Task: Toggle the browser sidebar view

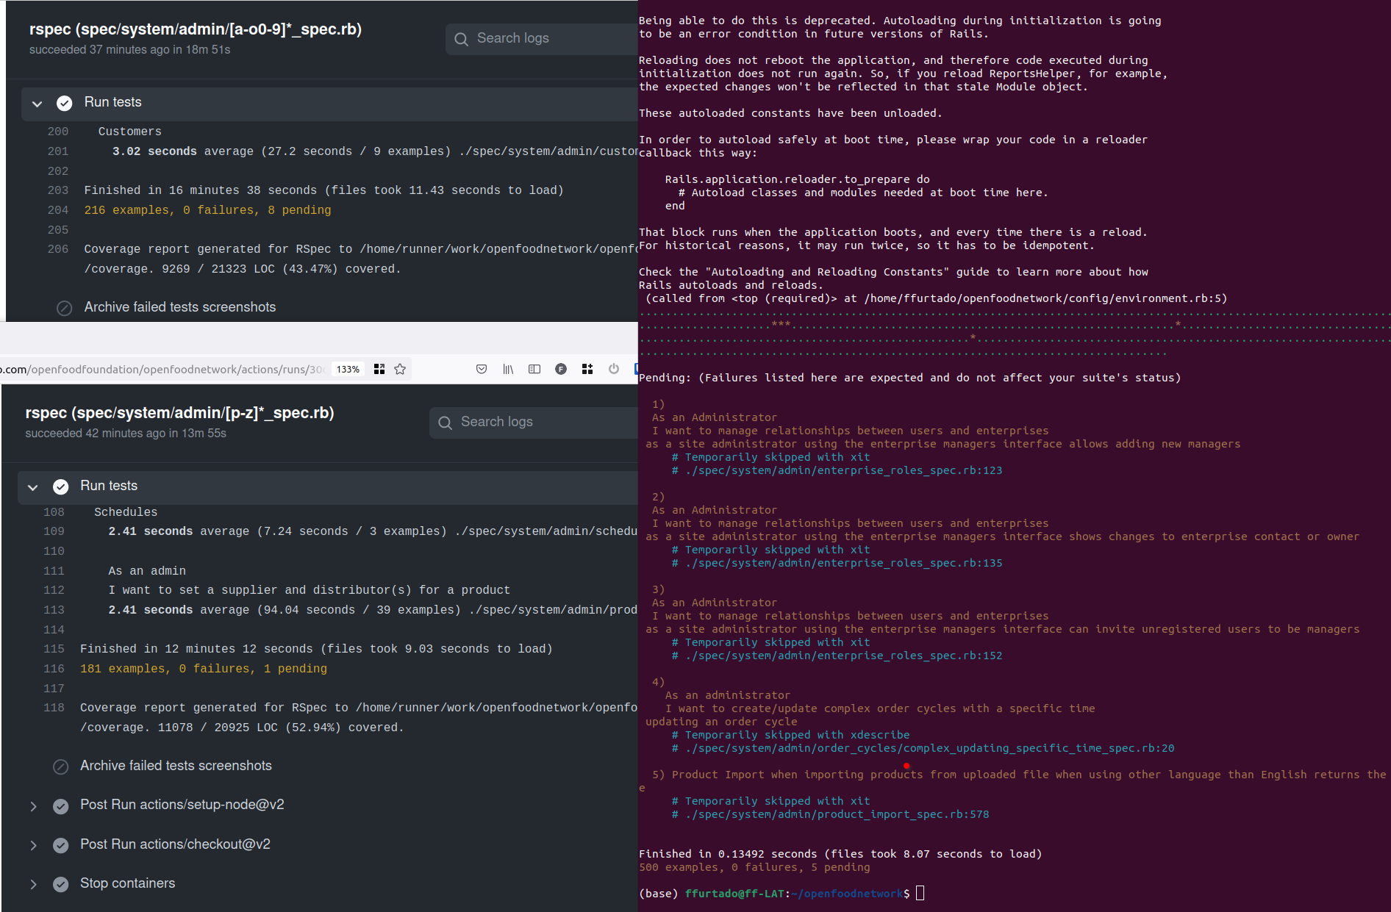Action: [534, 369]
